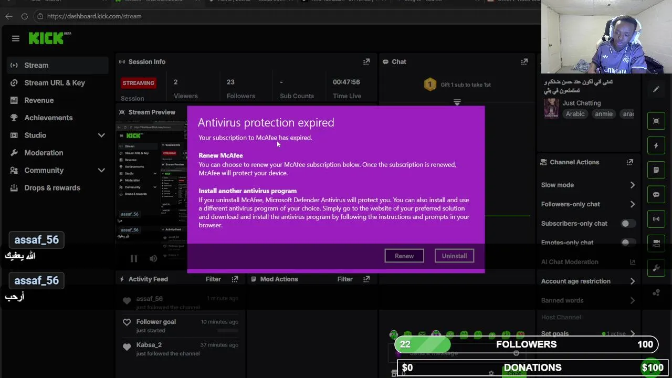
Task: Click the browser back arrow
Action: point(9,16)
